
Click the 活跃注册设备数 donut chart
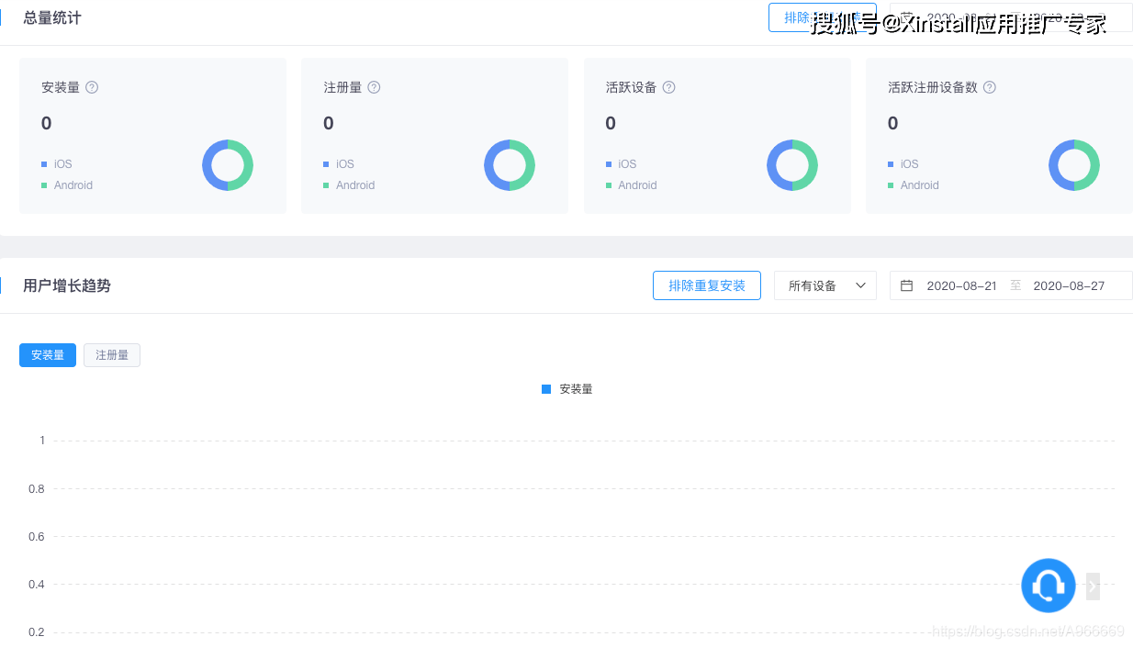point(1074,165)
